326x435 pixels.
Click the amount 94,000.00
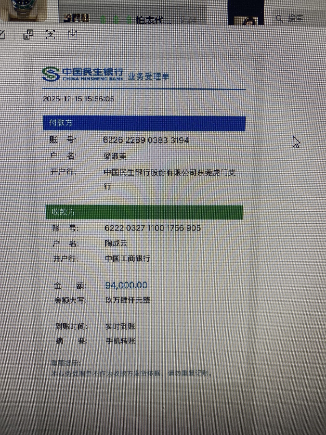(x=126, y=285)
